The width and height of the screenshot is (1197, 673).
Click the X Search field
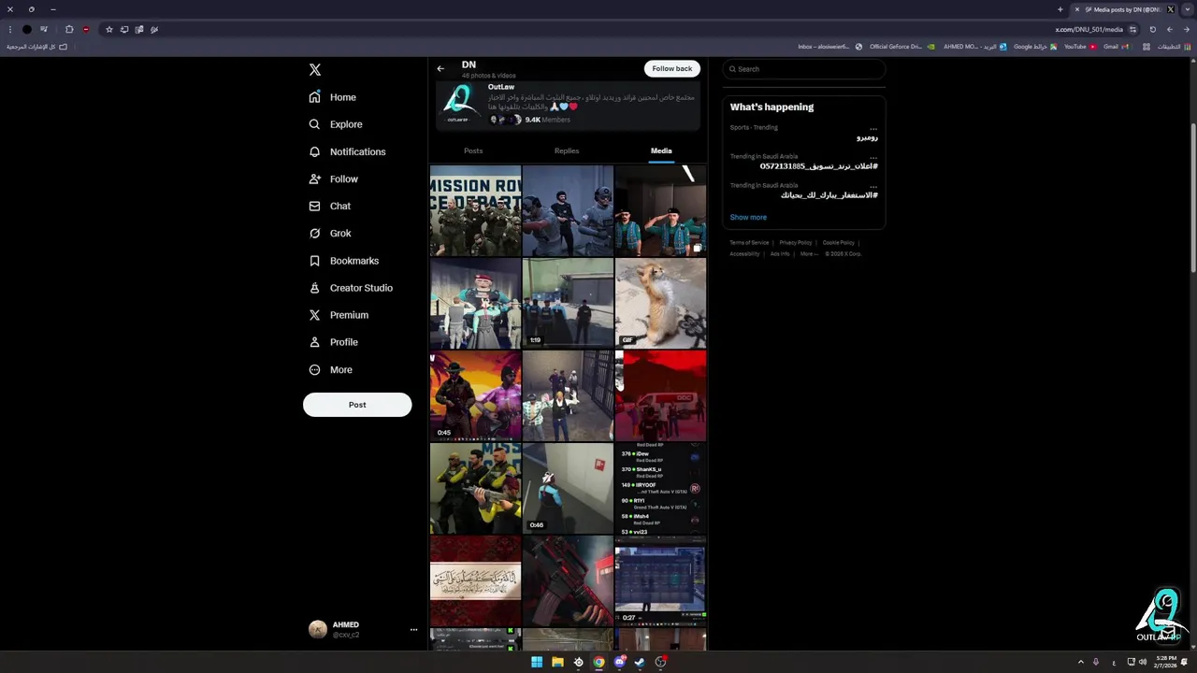pos(804,69)
